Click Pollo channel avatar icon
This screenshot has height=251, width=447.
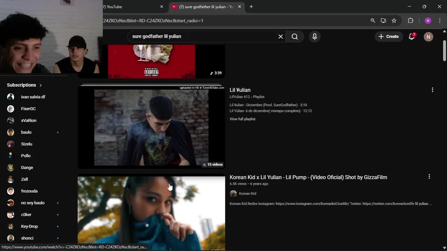[x=11, y=156]
